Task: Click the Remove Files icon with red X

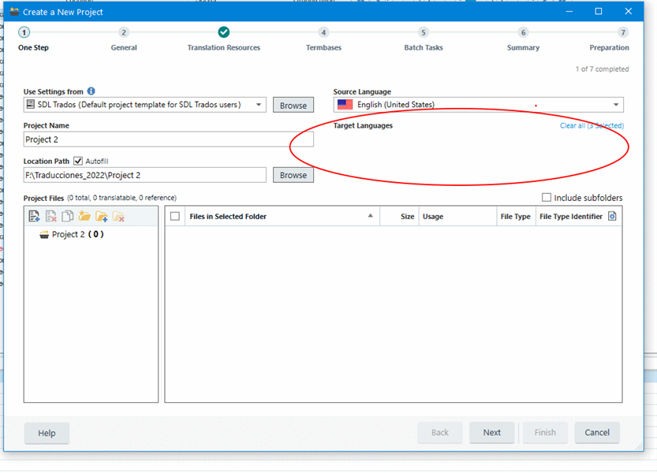Action: click(x=50, y=216)
